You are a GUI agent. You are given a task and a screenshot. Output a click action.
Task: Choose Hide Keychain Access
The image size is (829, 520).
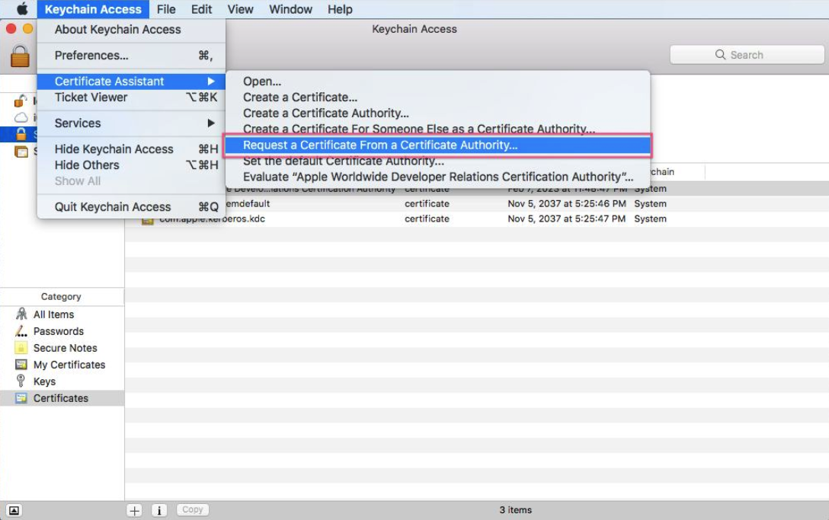pos(131,149)
